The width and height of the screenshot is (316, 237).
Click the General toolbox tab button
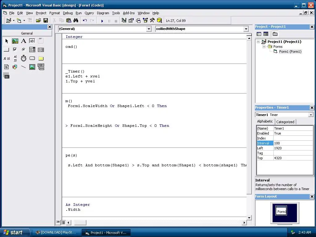(27, 33)
